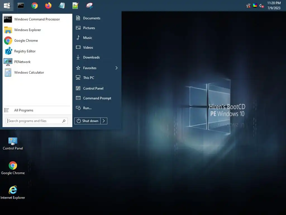Expand the Shut down options arrow
The height and width of the screenshot is (215, 286).
click(x=104, y=121)
